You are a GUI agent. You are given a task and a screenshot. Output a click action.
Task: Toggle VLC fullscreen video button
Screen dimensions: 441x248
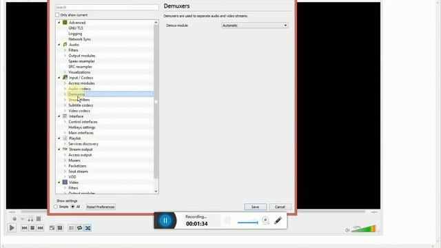(52, 228)
